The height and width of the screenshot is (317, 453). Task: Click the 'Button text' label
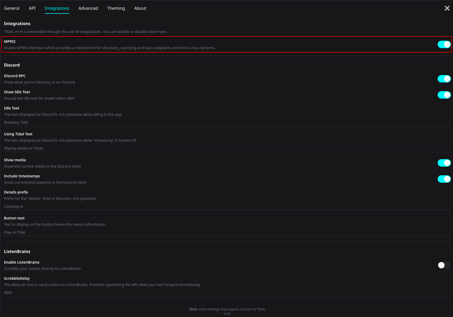click(14, 218)
